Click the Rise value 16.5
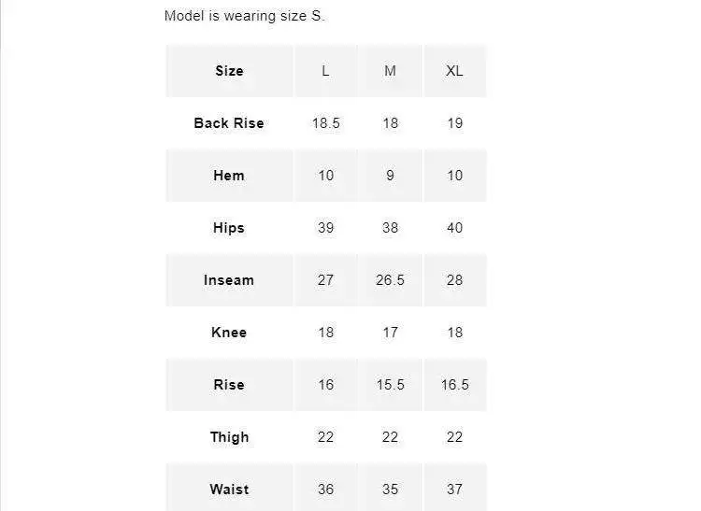The image size is (701, 511). (454, 385)
